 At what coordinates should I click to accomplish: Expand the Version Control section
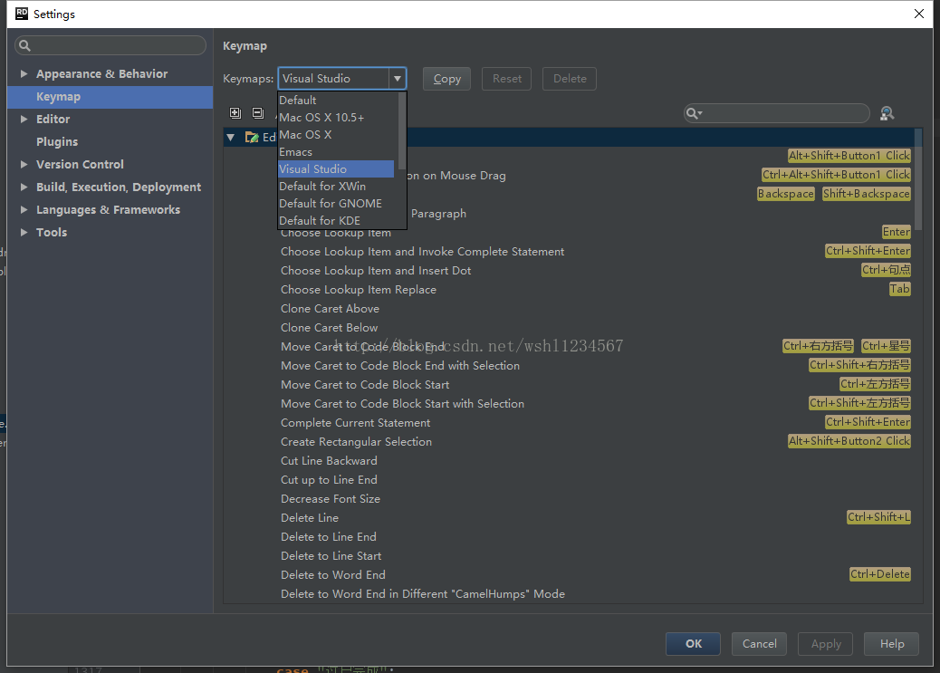click(x=24, y=164)
